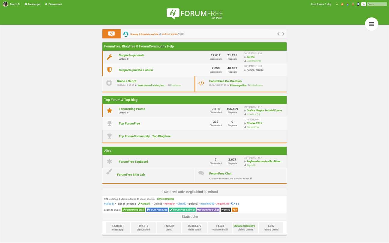Viewport: 389px width, 243px height.
Task: Click Altro category header
Action: pos(194,151)
